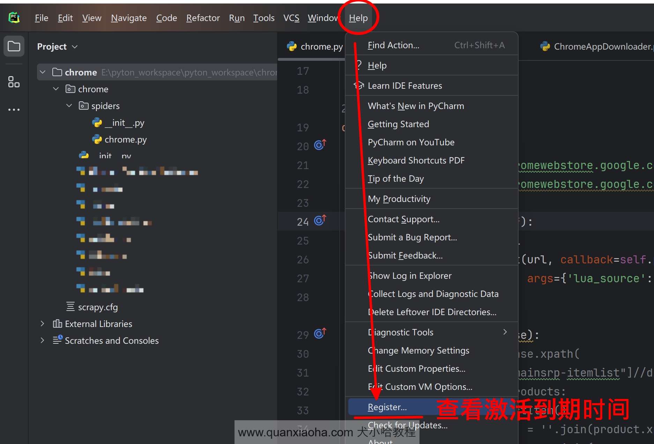Open the View menu
This screenshot has height=444, width=654.
92,18
